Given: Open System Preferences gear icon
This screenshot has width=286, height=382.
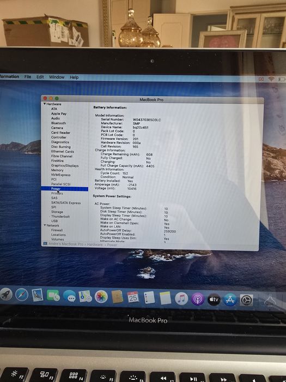Looking at the screenshot, I should (x=246, y=300).
